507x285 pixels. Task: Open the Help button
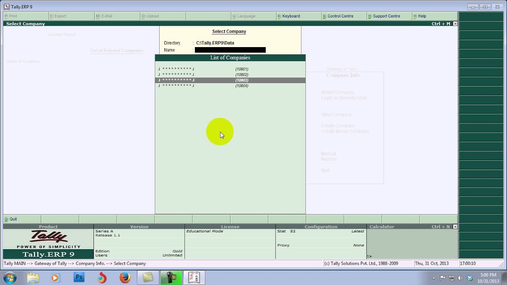click(x=435, y=16)
